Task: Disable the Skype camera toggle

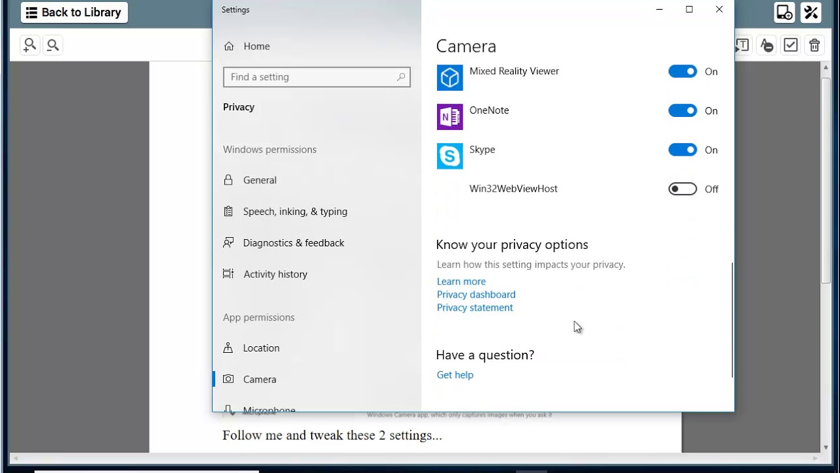Action: click(682, 150)
